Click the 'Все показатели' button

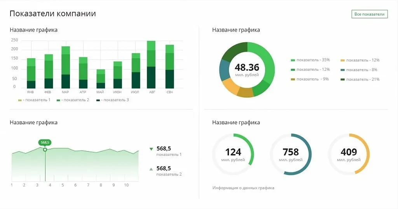tap(370, 14)
